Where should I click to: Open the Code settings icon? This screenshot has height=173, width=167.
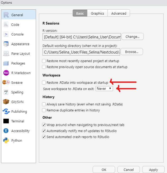click(6, 25)
